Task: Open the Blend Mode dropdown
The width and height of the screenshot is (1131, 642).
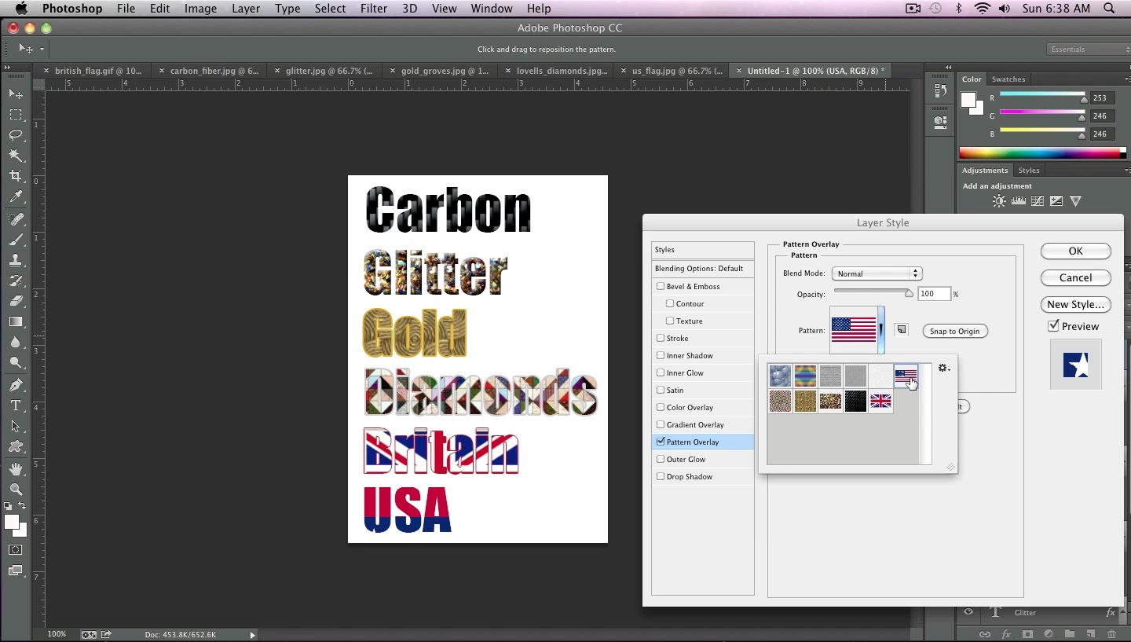Action: pos(877,273)
